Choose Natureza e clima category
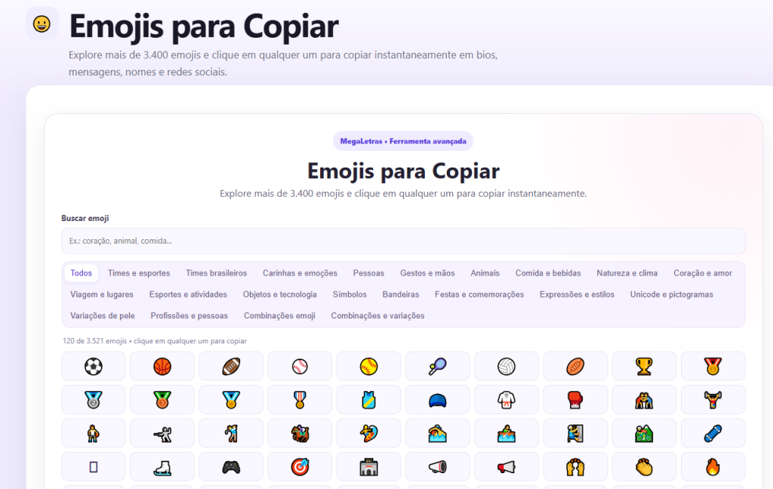Image resolution: width=773 pixels, height=489 pixels. click(x=627, y=273)
